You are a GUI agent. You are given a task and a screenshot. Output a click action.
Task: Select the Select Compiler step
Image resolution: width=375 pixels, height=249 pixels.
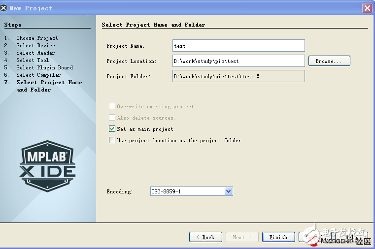pyautogui.click(x=38, y=75)
